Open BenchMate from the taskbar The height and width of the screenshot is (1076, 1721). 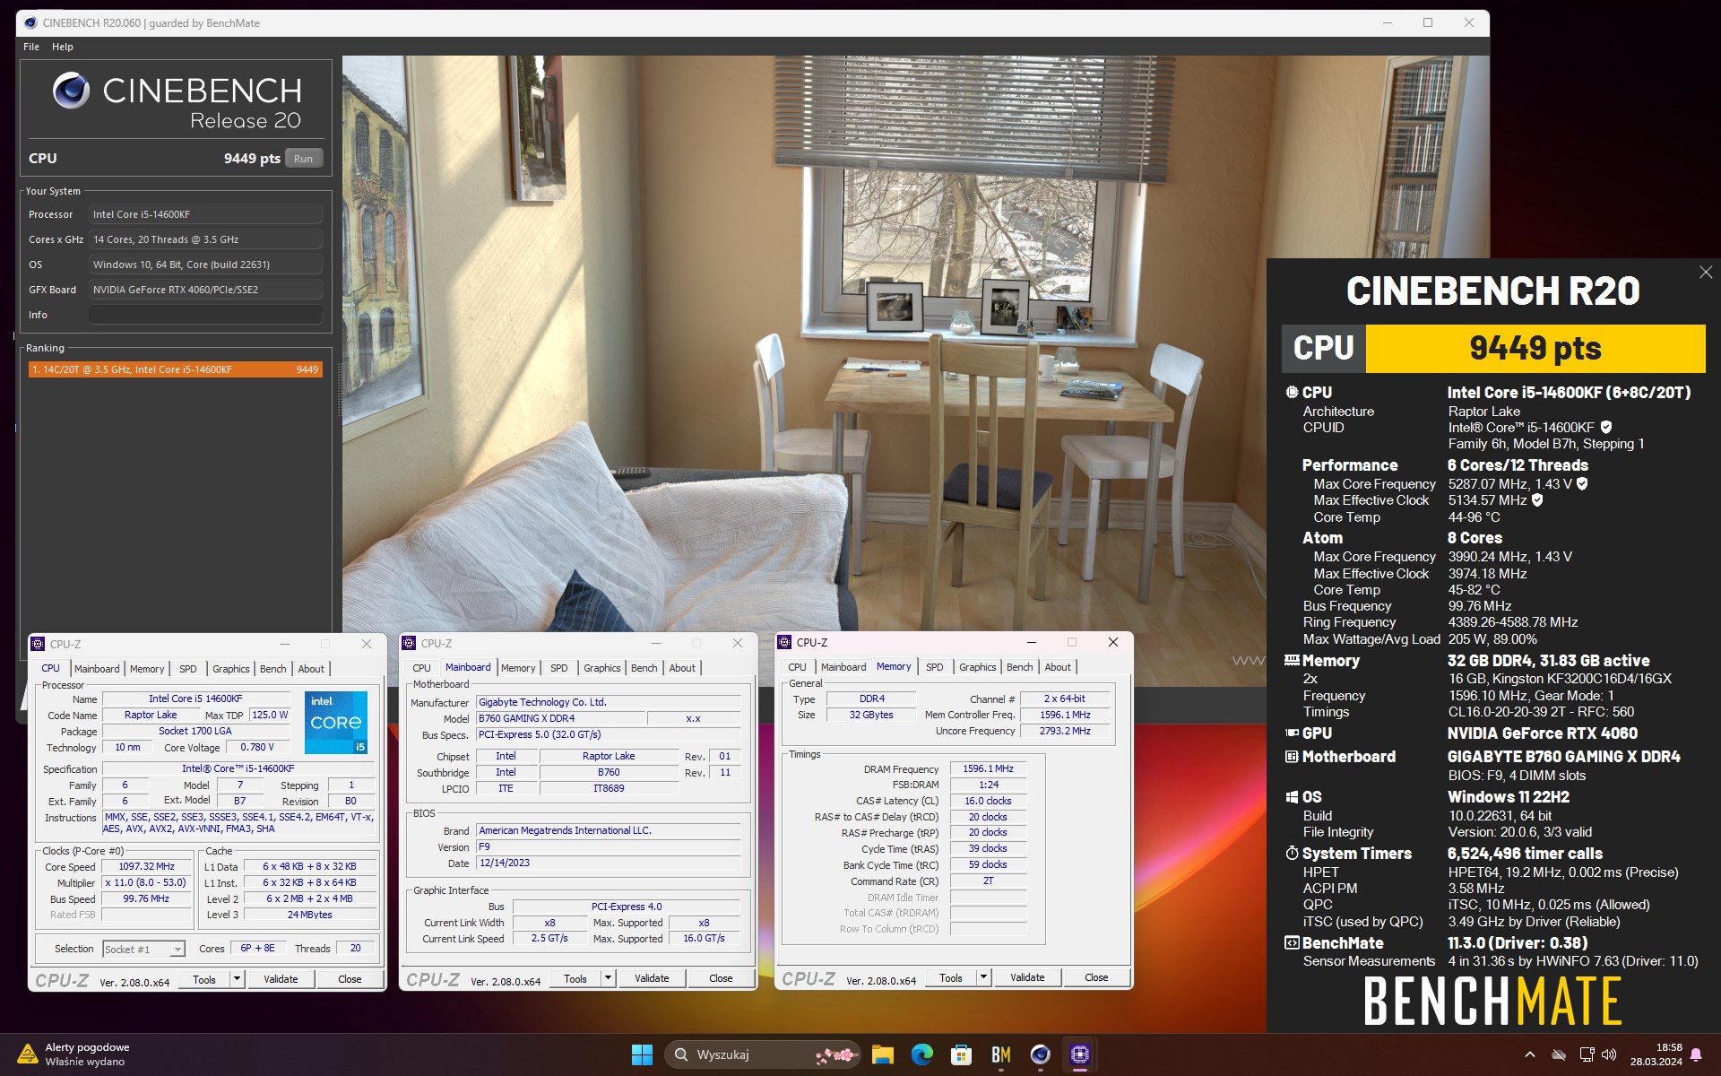[x=1001, y=1054]
